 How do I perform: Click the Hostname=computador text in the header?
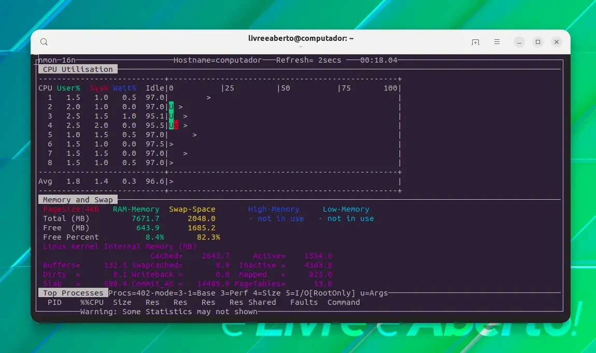click(218, 60)
